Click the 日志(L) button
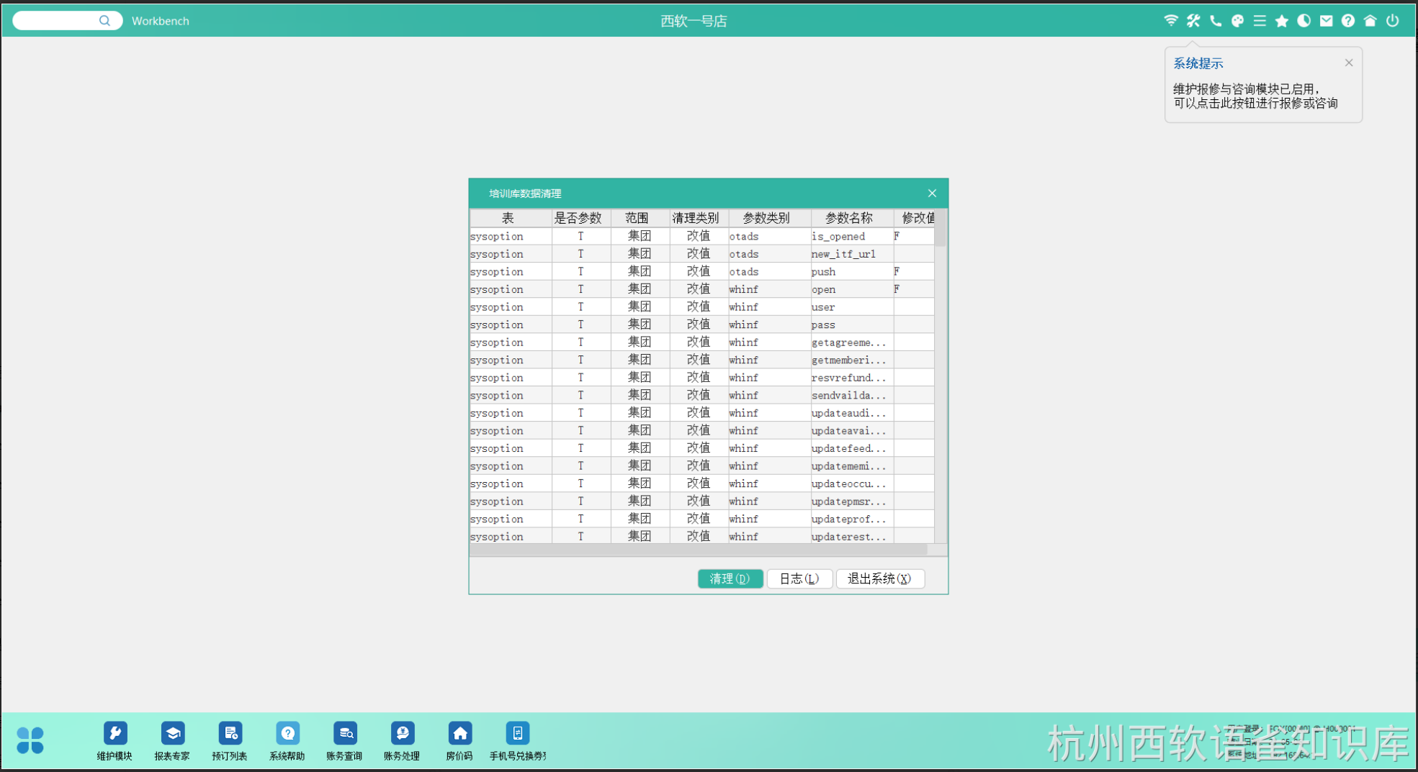 pyautogui.click(x=799, y=578)
